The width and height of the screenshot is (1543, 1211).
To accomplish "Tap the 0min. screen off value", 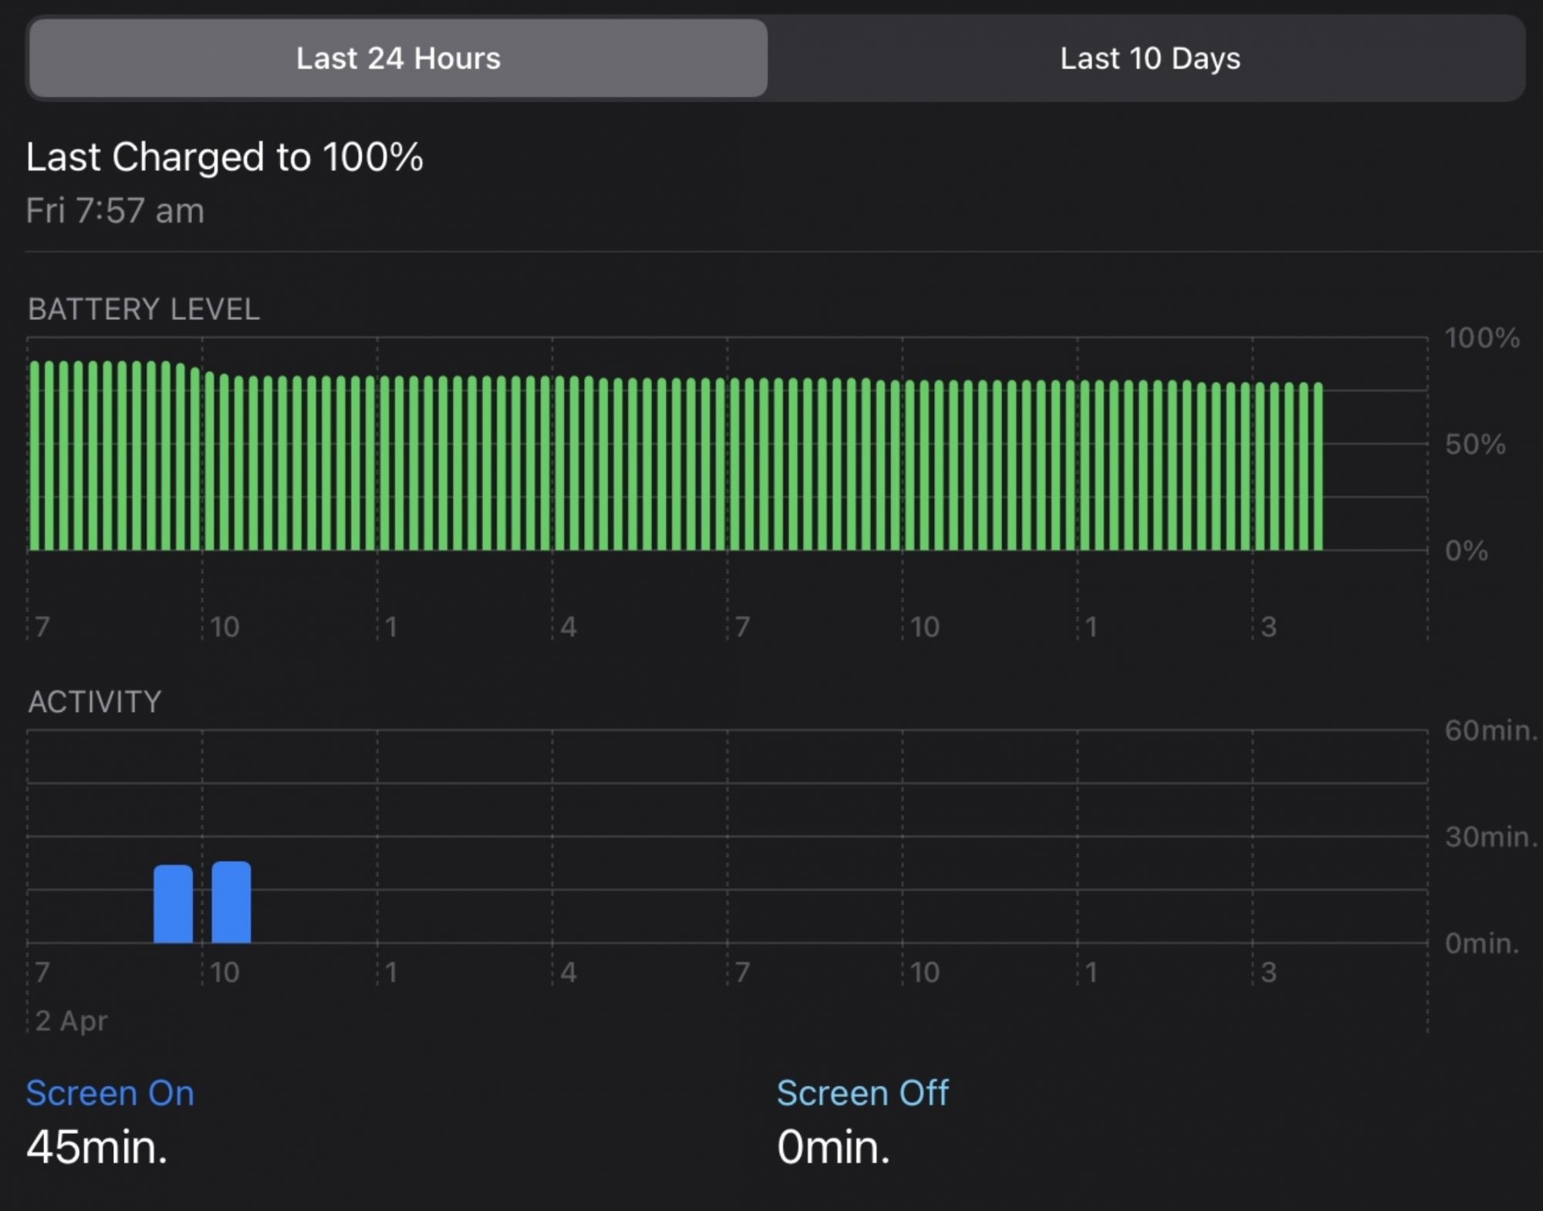I will tap(832, 1147).
